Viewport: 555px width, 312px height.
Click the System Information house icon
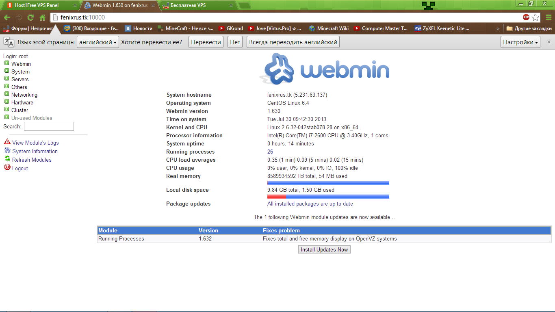[7, 150]
